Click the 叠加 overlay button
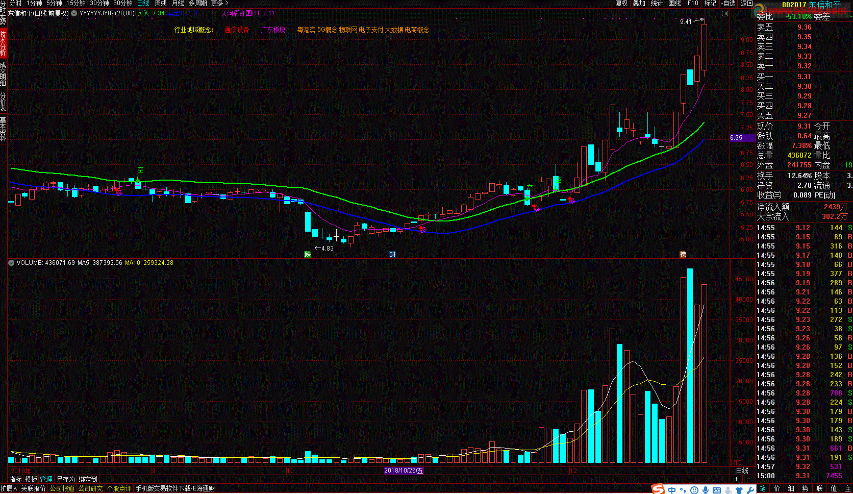 tap(639, 3)
